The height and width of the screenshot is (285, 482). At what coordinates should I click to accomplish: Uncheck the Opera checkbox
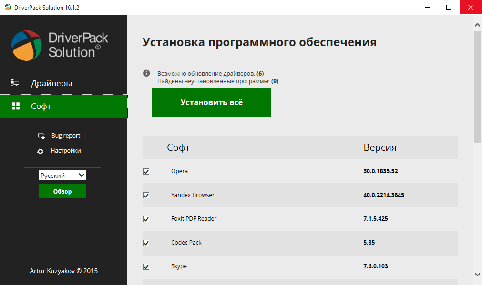[146, 171]
